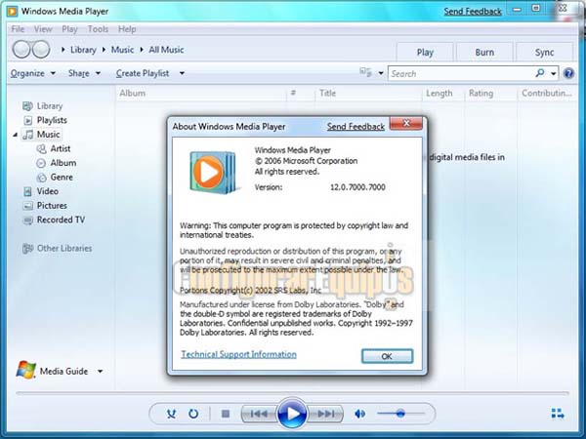Image resolution: width=586 pixels, height=439 pixels.
Task: Sort by the Length column header
Action: coord(442,93)
